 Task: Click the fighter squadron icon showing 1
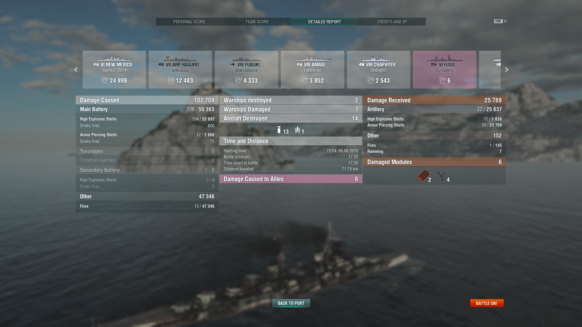[298, 130]
